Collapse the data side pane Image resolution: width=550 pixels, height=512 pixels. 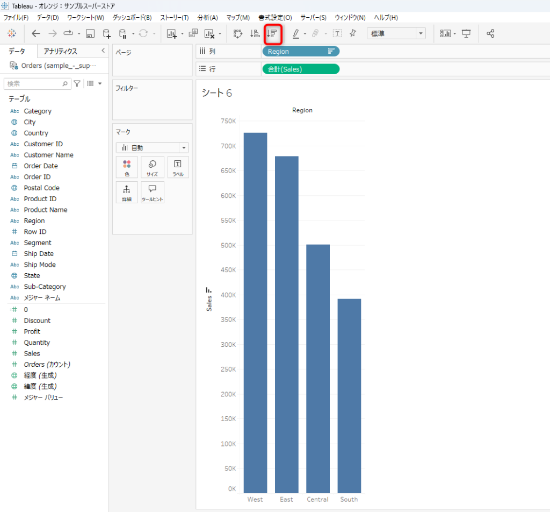(x=103, y=51)
